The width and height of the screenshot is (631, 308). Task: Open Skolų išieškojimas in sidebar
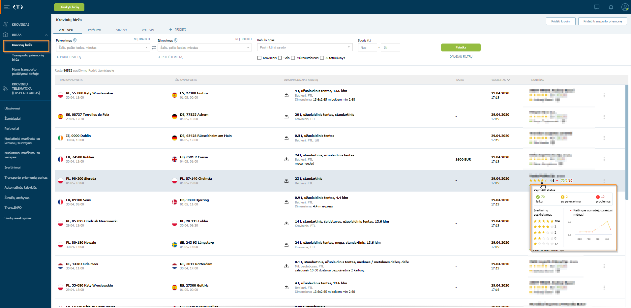pos(18,218)
